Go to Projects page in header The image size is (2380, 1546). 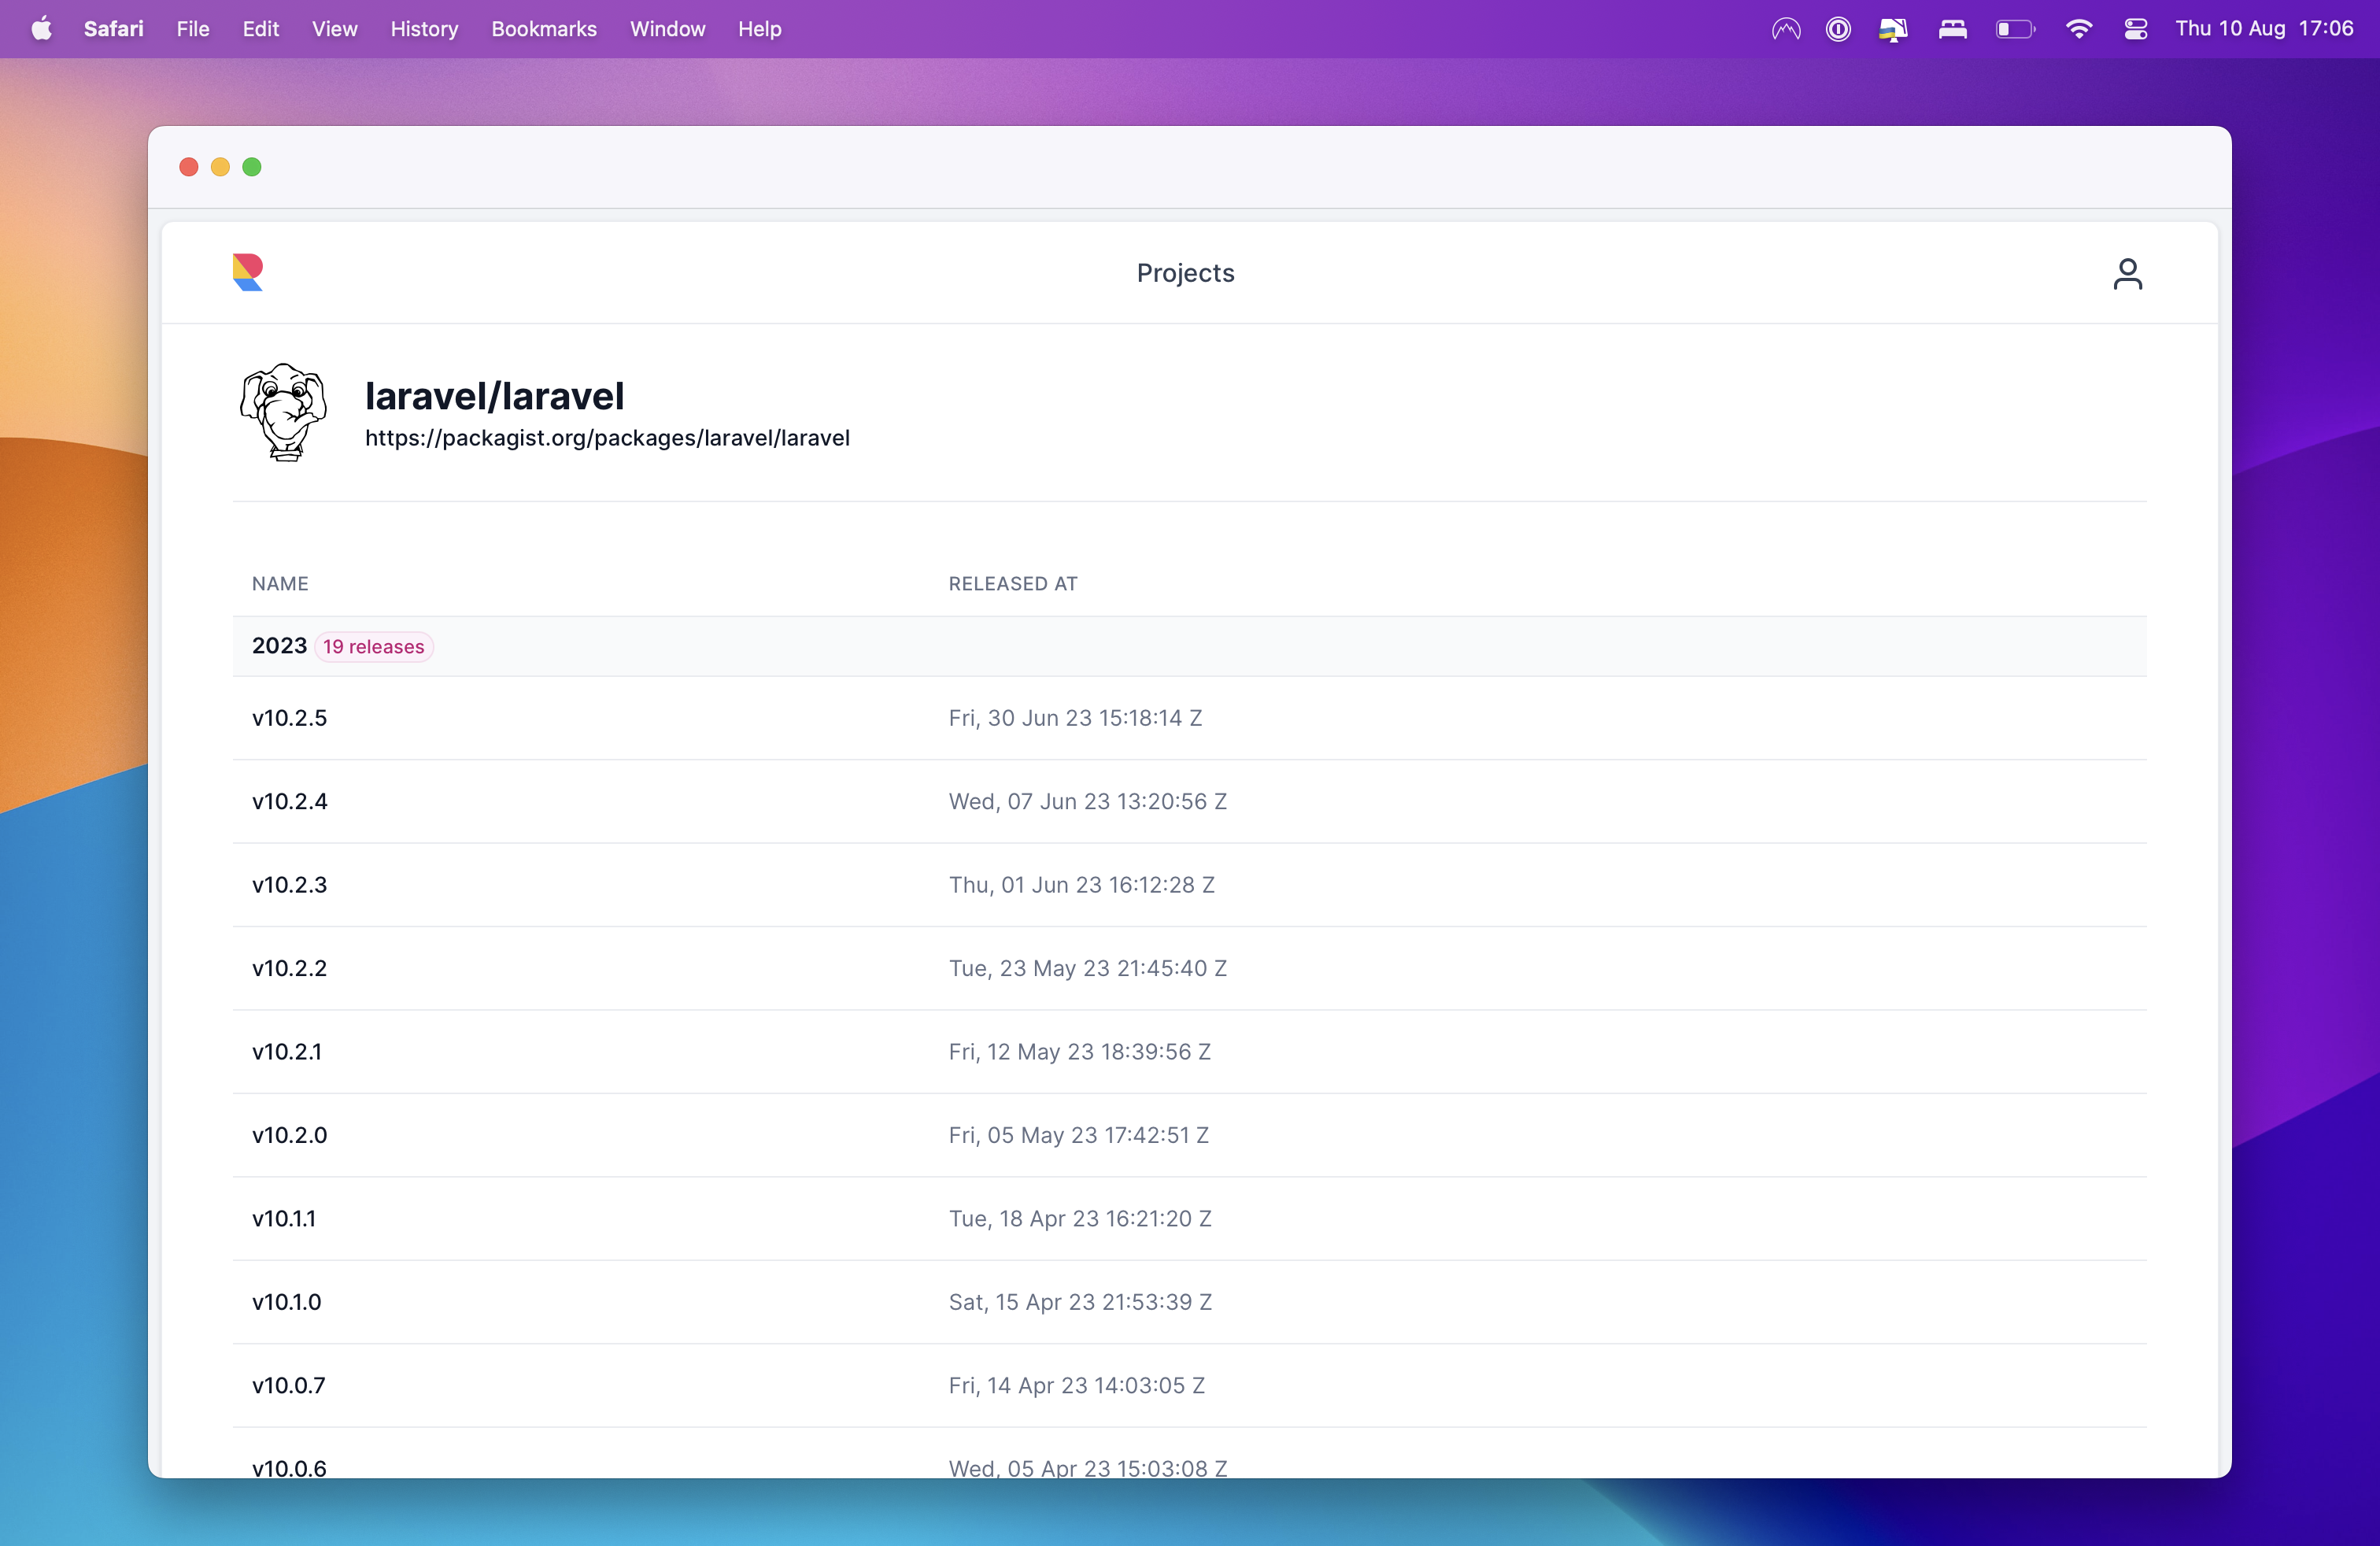click(1185, 273)
